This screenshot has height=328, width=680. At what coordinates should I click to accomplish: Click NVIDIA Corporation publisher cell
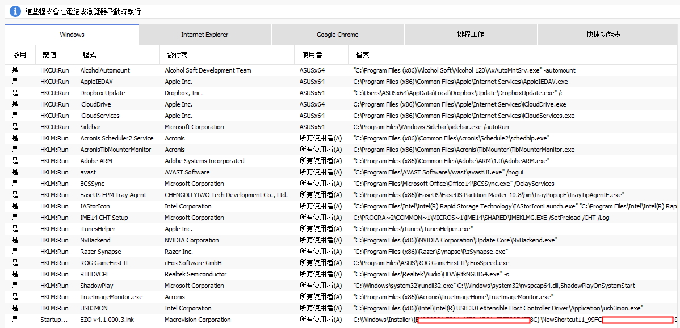pyautogui.click(x=192, y=240)
